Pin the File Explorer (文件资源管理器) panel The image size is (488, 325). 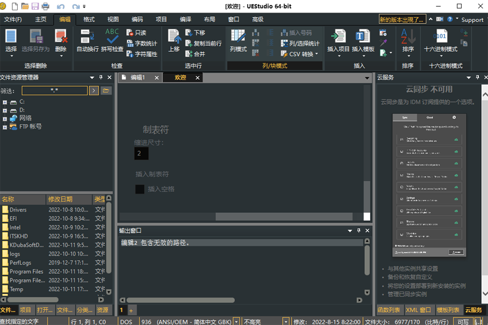tap(101, 77)
